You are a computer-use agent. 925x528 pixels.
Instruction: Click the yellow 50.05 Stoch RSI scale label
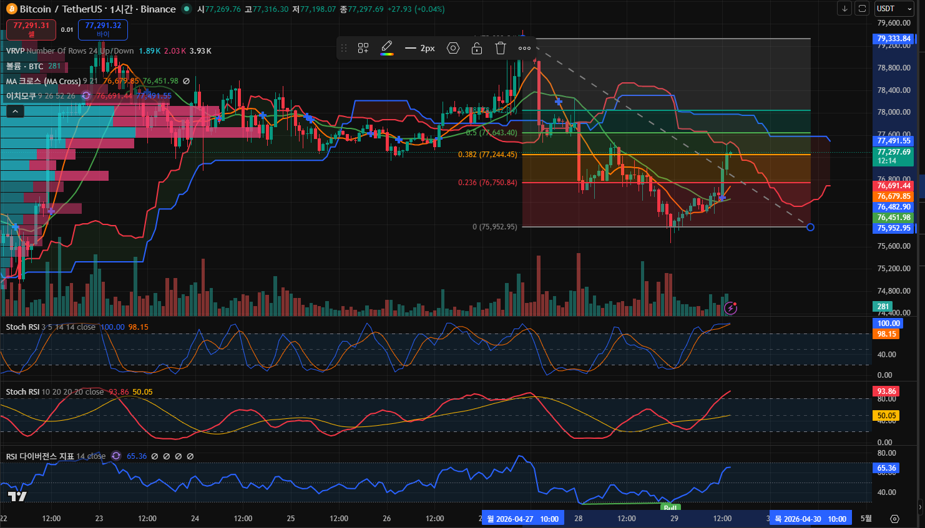click(x=886, y=416)
